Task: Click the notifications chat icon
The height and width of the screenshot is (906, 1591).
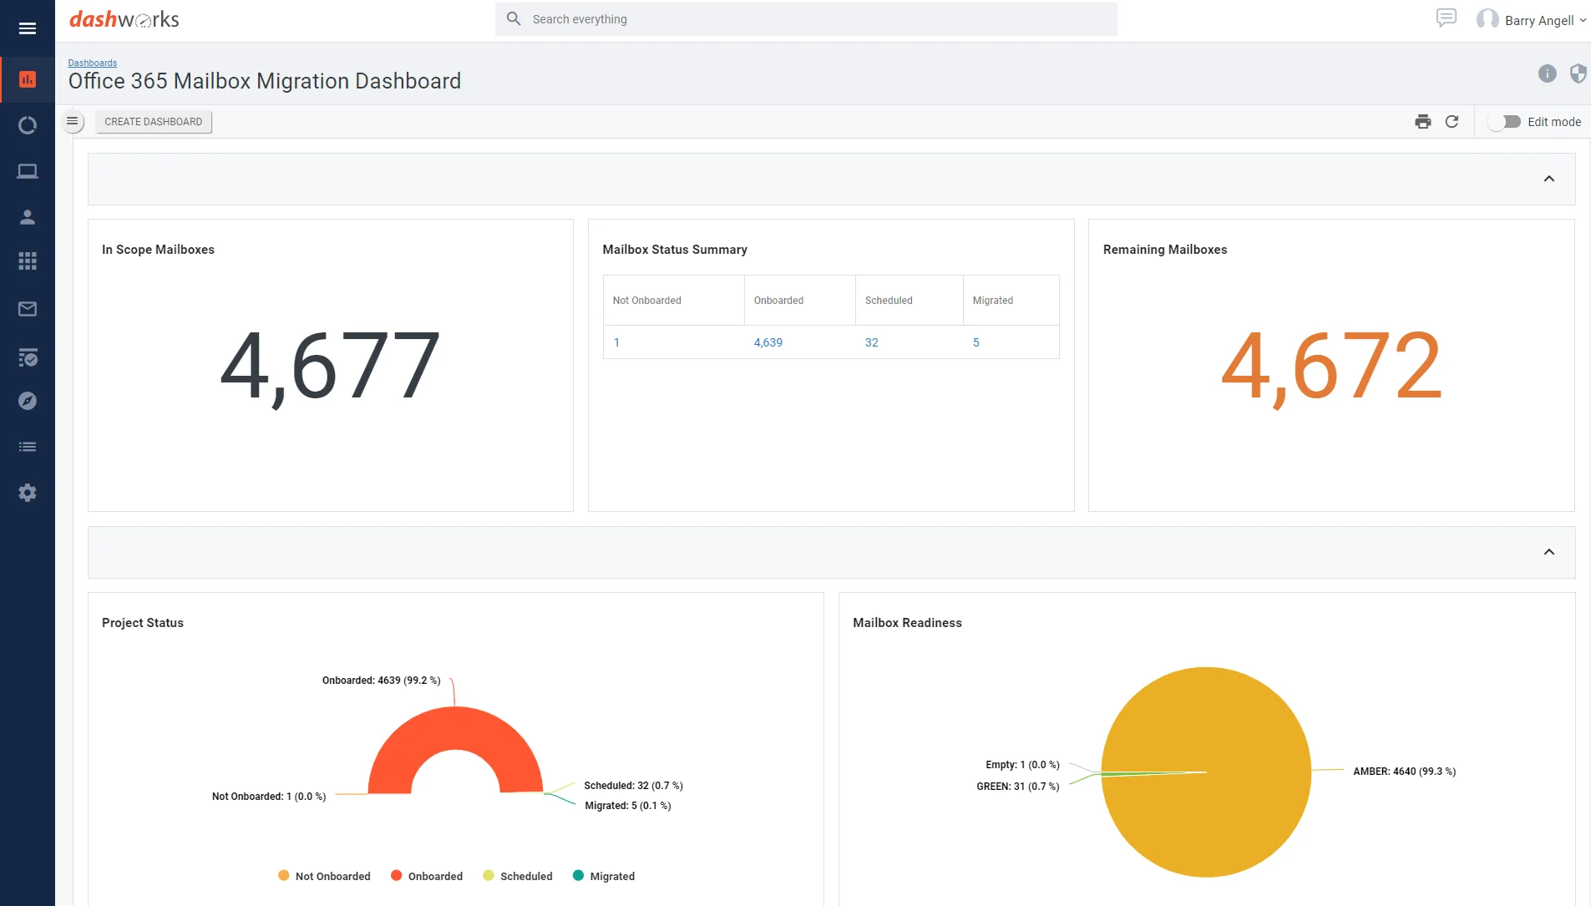Action: pyautogui.click(x=1447, y=18)
